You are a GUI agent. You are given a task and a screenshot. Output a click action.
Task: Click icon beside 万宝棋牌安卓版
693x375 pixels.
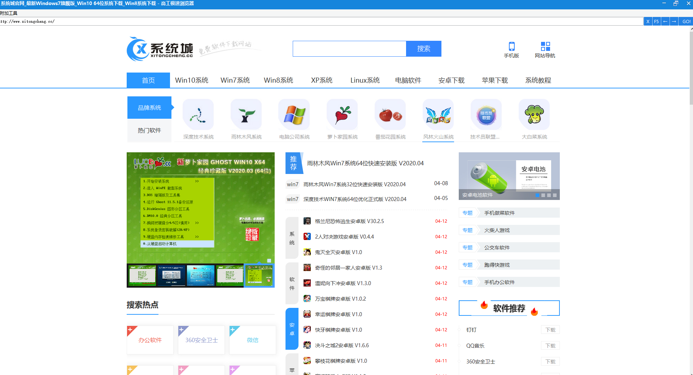click(x=307, y=298)
